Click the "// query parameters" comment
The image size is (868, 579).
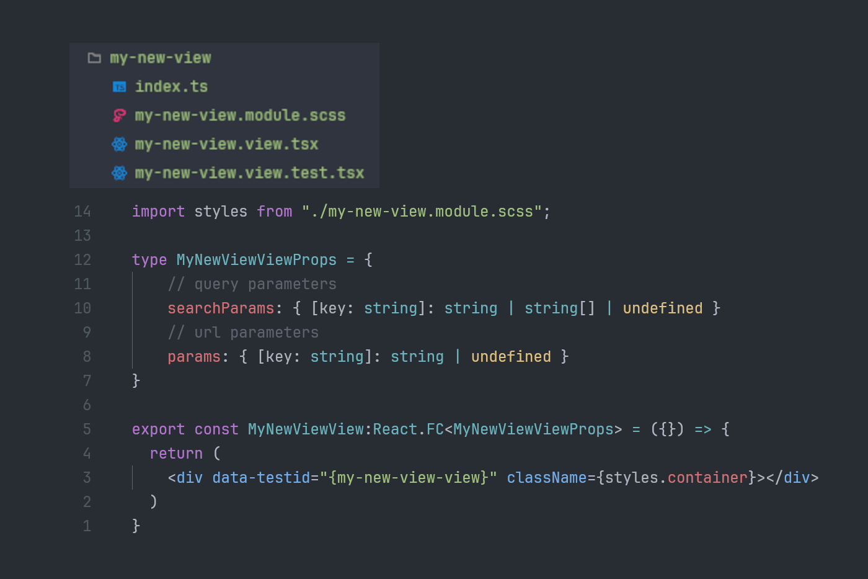pyautogui.click(x=252, y=284)
